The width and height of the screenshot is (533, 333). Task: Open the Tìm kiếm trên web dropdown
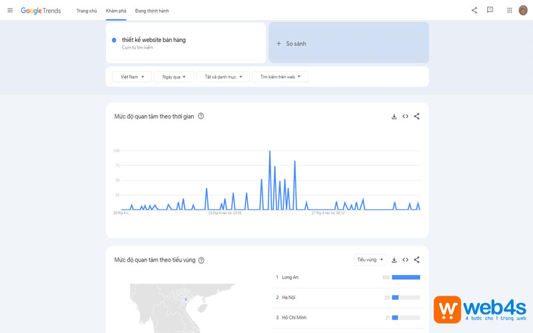point(280,77)
